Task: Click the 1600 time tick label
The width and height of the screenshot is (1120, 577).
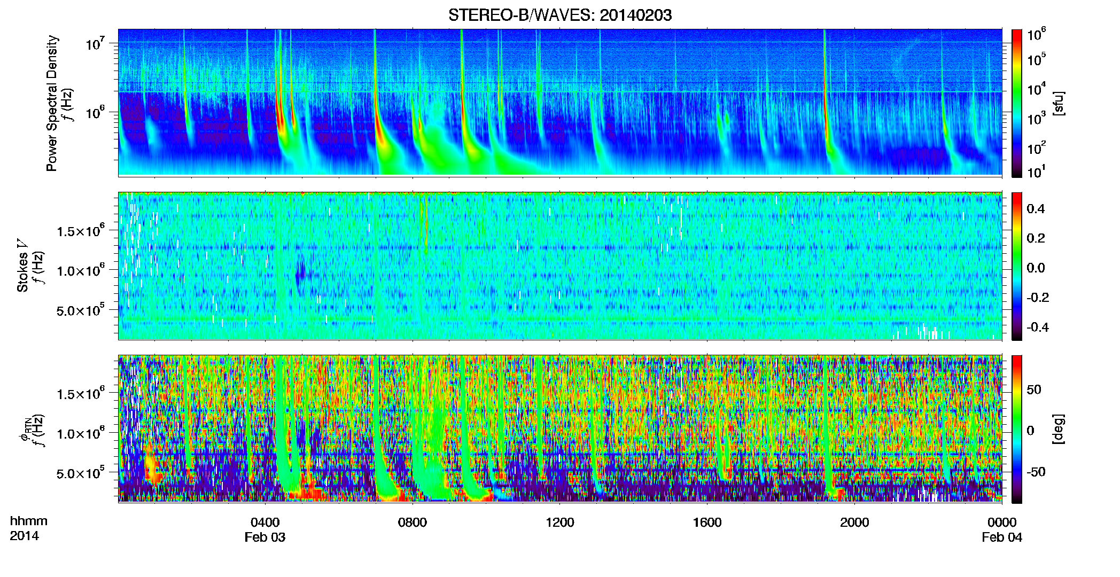Action: [x=707, y=522]
